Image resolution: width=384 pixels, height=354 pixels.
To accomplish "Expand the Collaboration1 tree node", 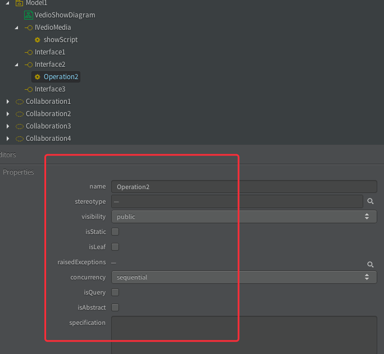I will 8,102.
